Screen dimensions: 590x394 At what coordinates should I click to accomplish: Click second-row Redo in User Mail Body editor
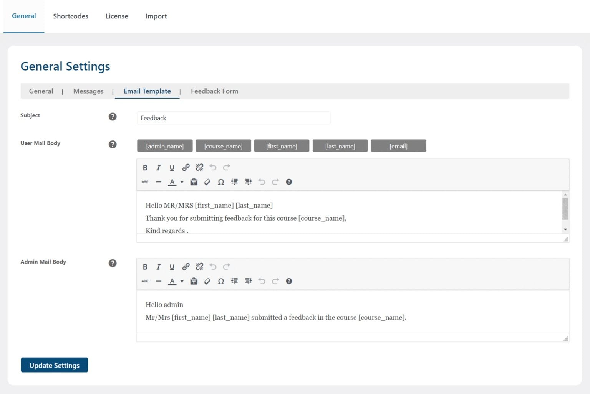pyautogui.click(x=275, y=182)
